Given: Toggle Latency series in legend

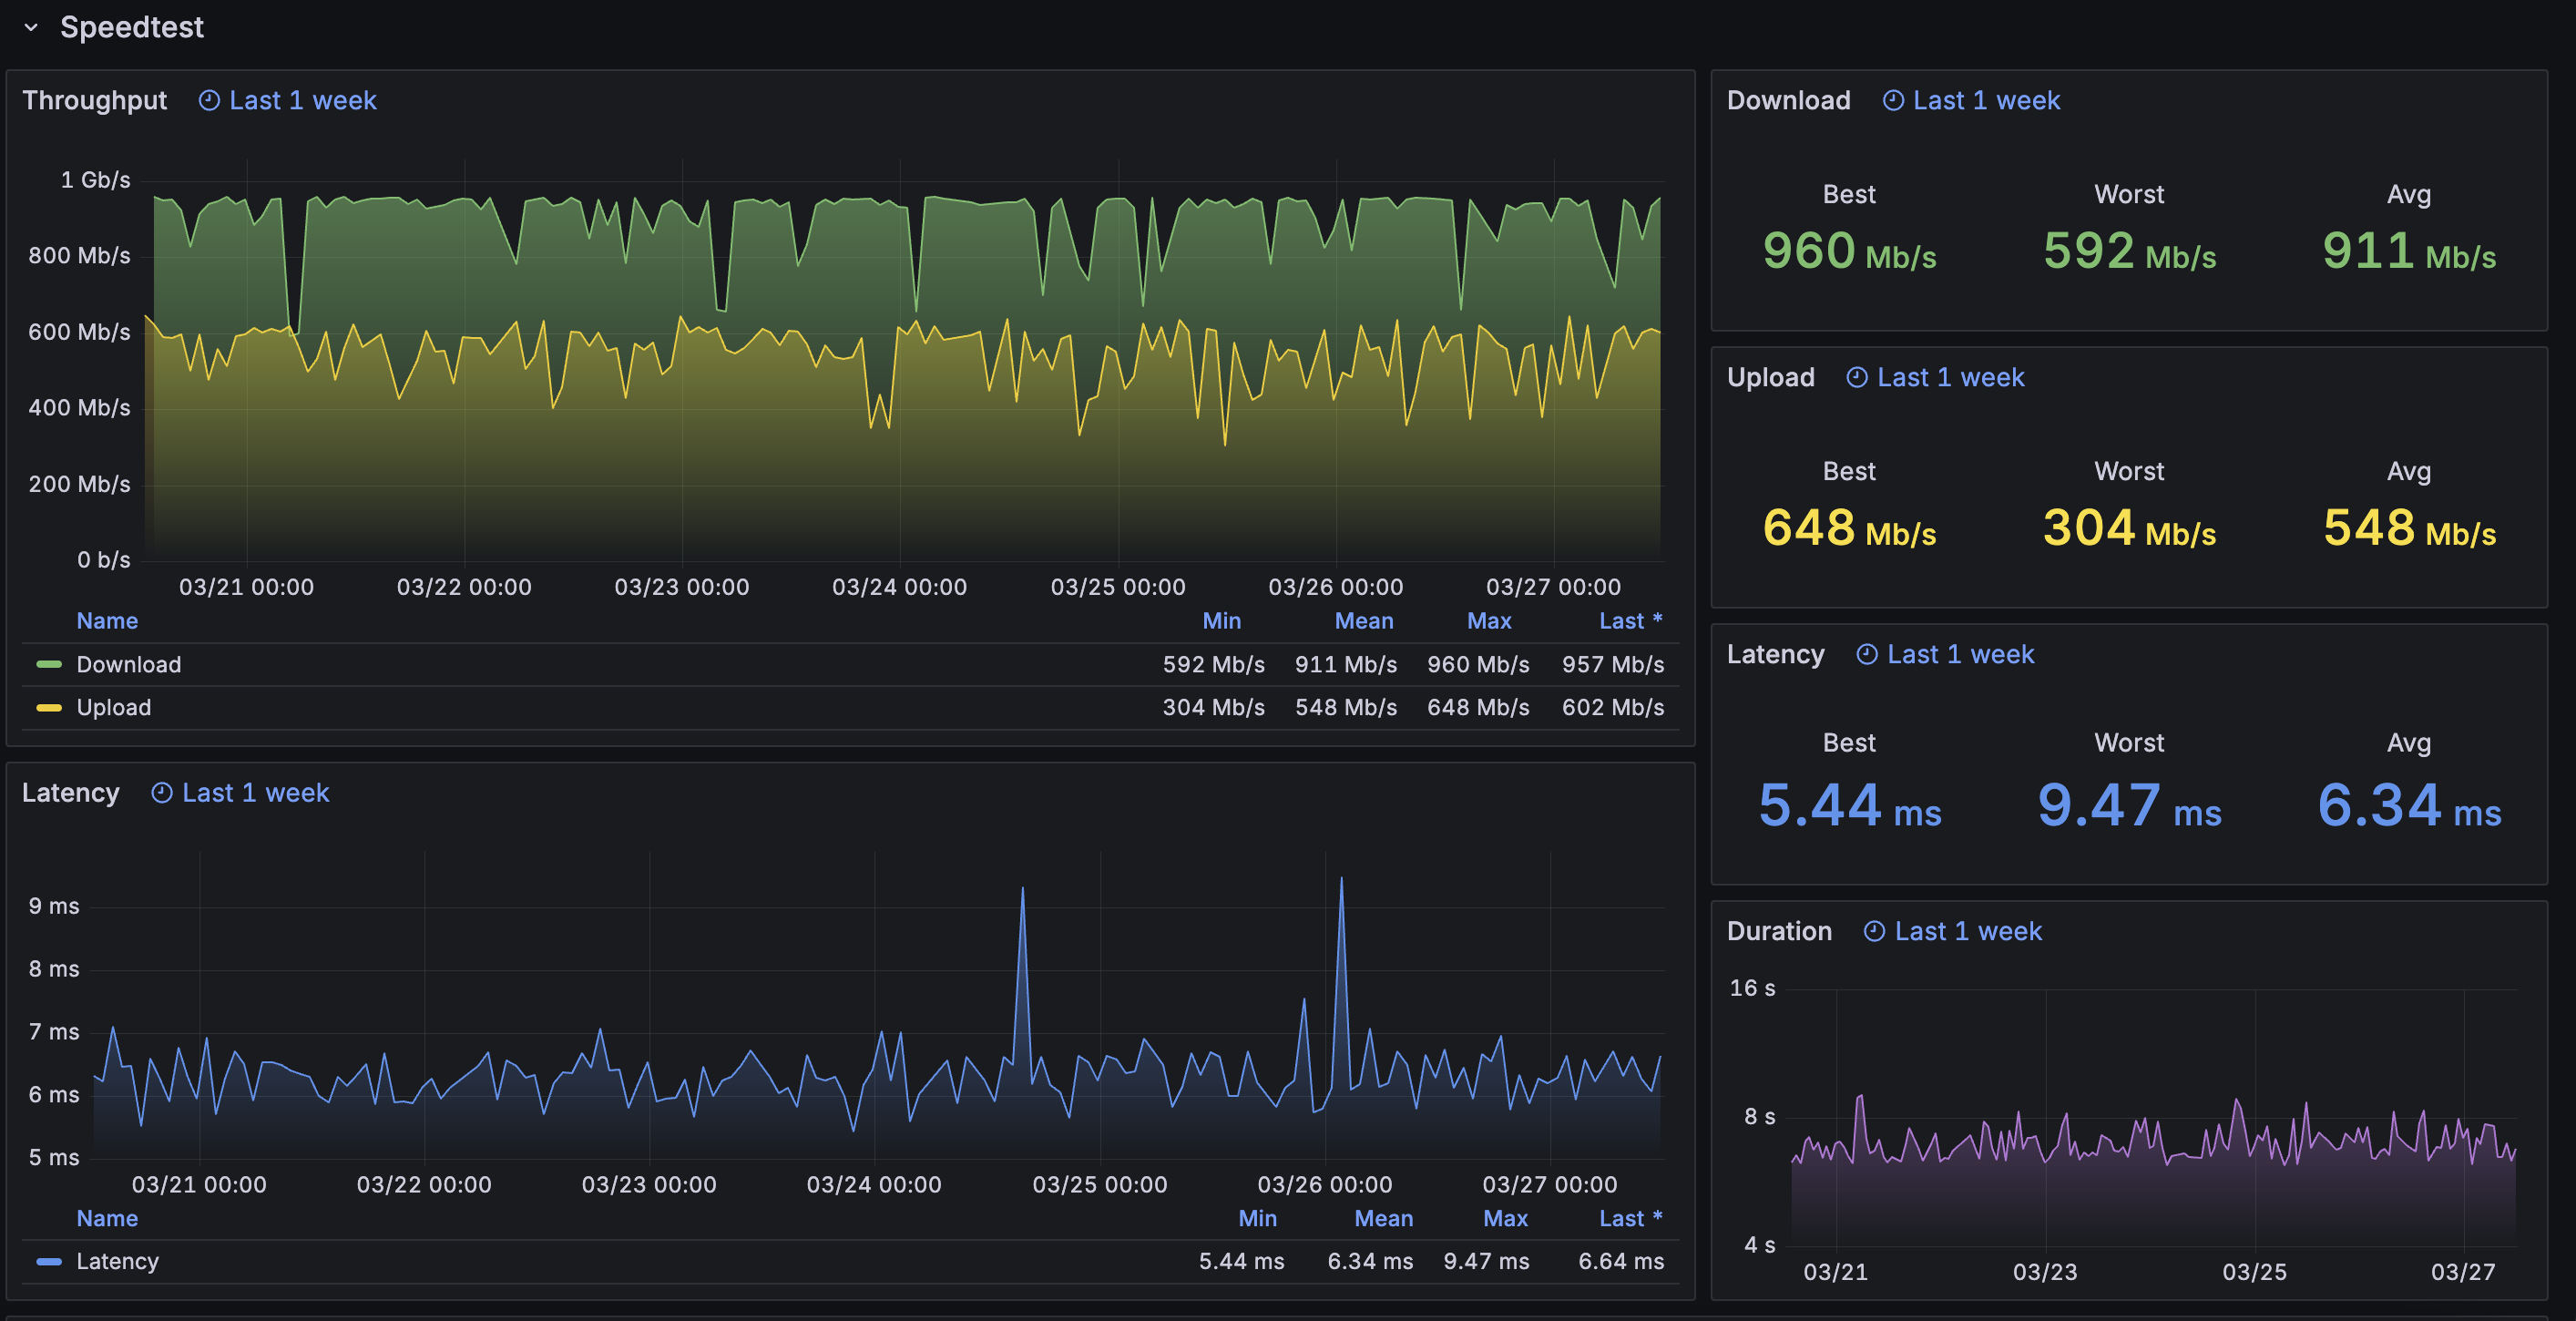Looking at the screenshot, I should pyautogui.click(x=118, y=1262).
